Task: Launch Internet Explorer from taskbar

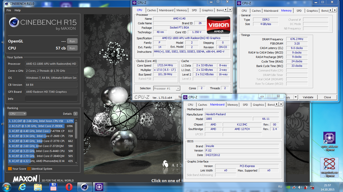Action: [23, 187]
